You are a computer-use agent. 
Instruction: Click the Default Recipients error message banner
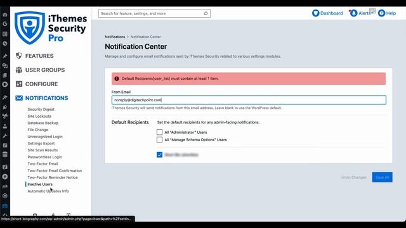(249, 79)
